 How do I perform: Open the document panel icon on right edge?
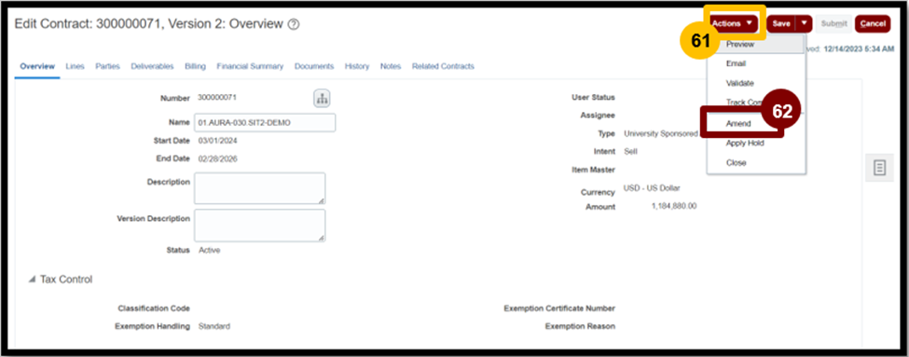(879, 168)
